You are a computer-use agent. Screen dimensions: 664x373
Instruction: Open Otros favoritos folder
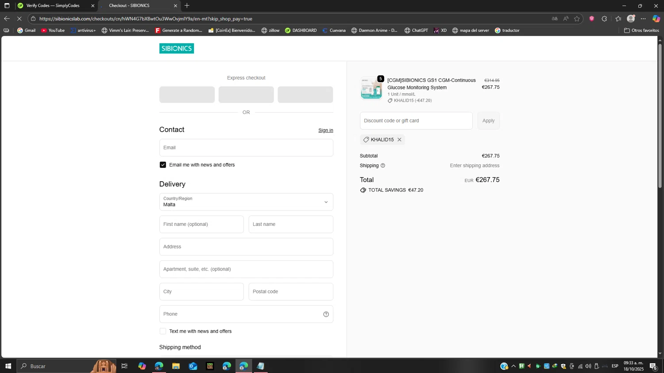tap(641, 30)
